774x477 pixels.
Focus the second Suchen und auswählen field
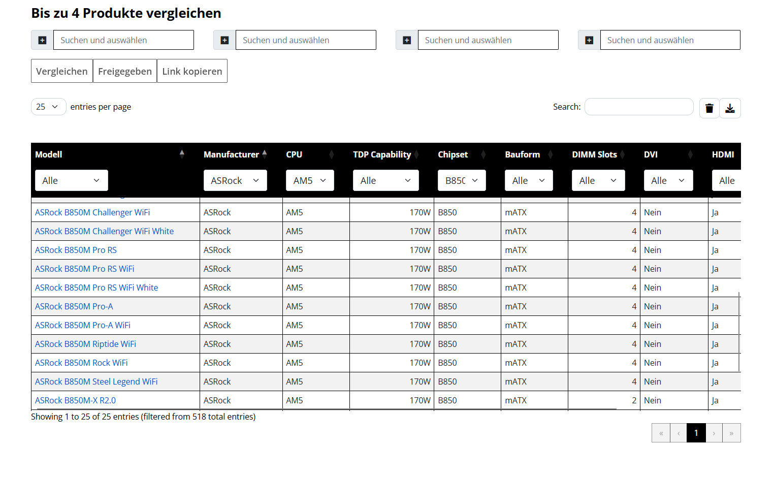(x=306, y=40)
